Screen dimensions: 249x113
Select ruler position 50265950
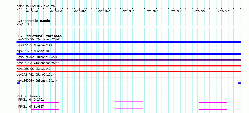(x=176, y=11)
